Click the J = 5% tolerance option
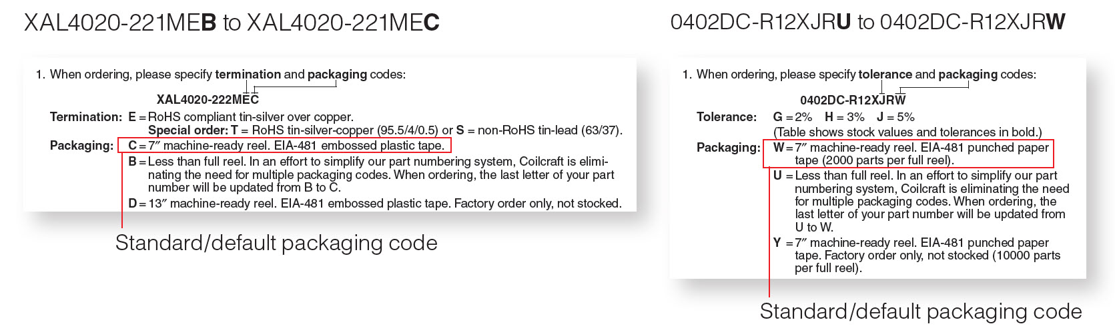Image resolution: width=1115 pixels, height=332 pixels. click(x=895, y=116)
